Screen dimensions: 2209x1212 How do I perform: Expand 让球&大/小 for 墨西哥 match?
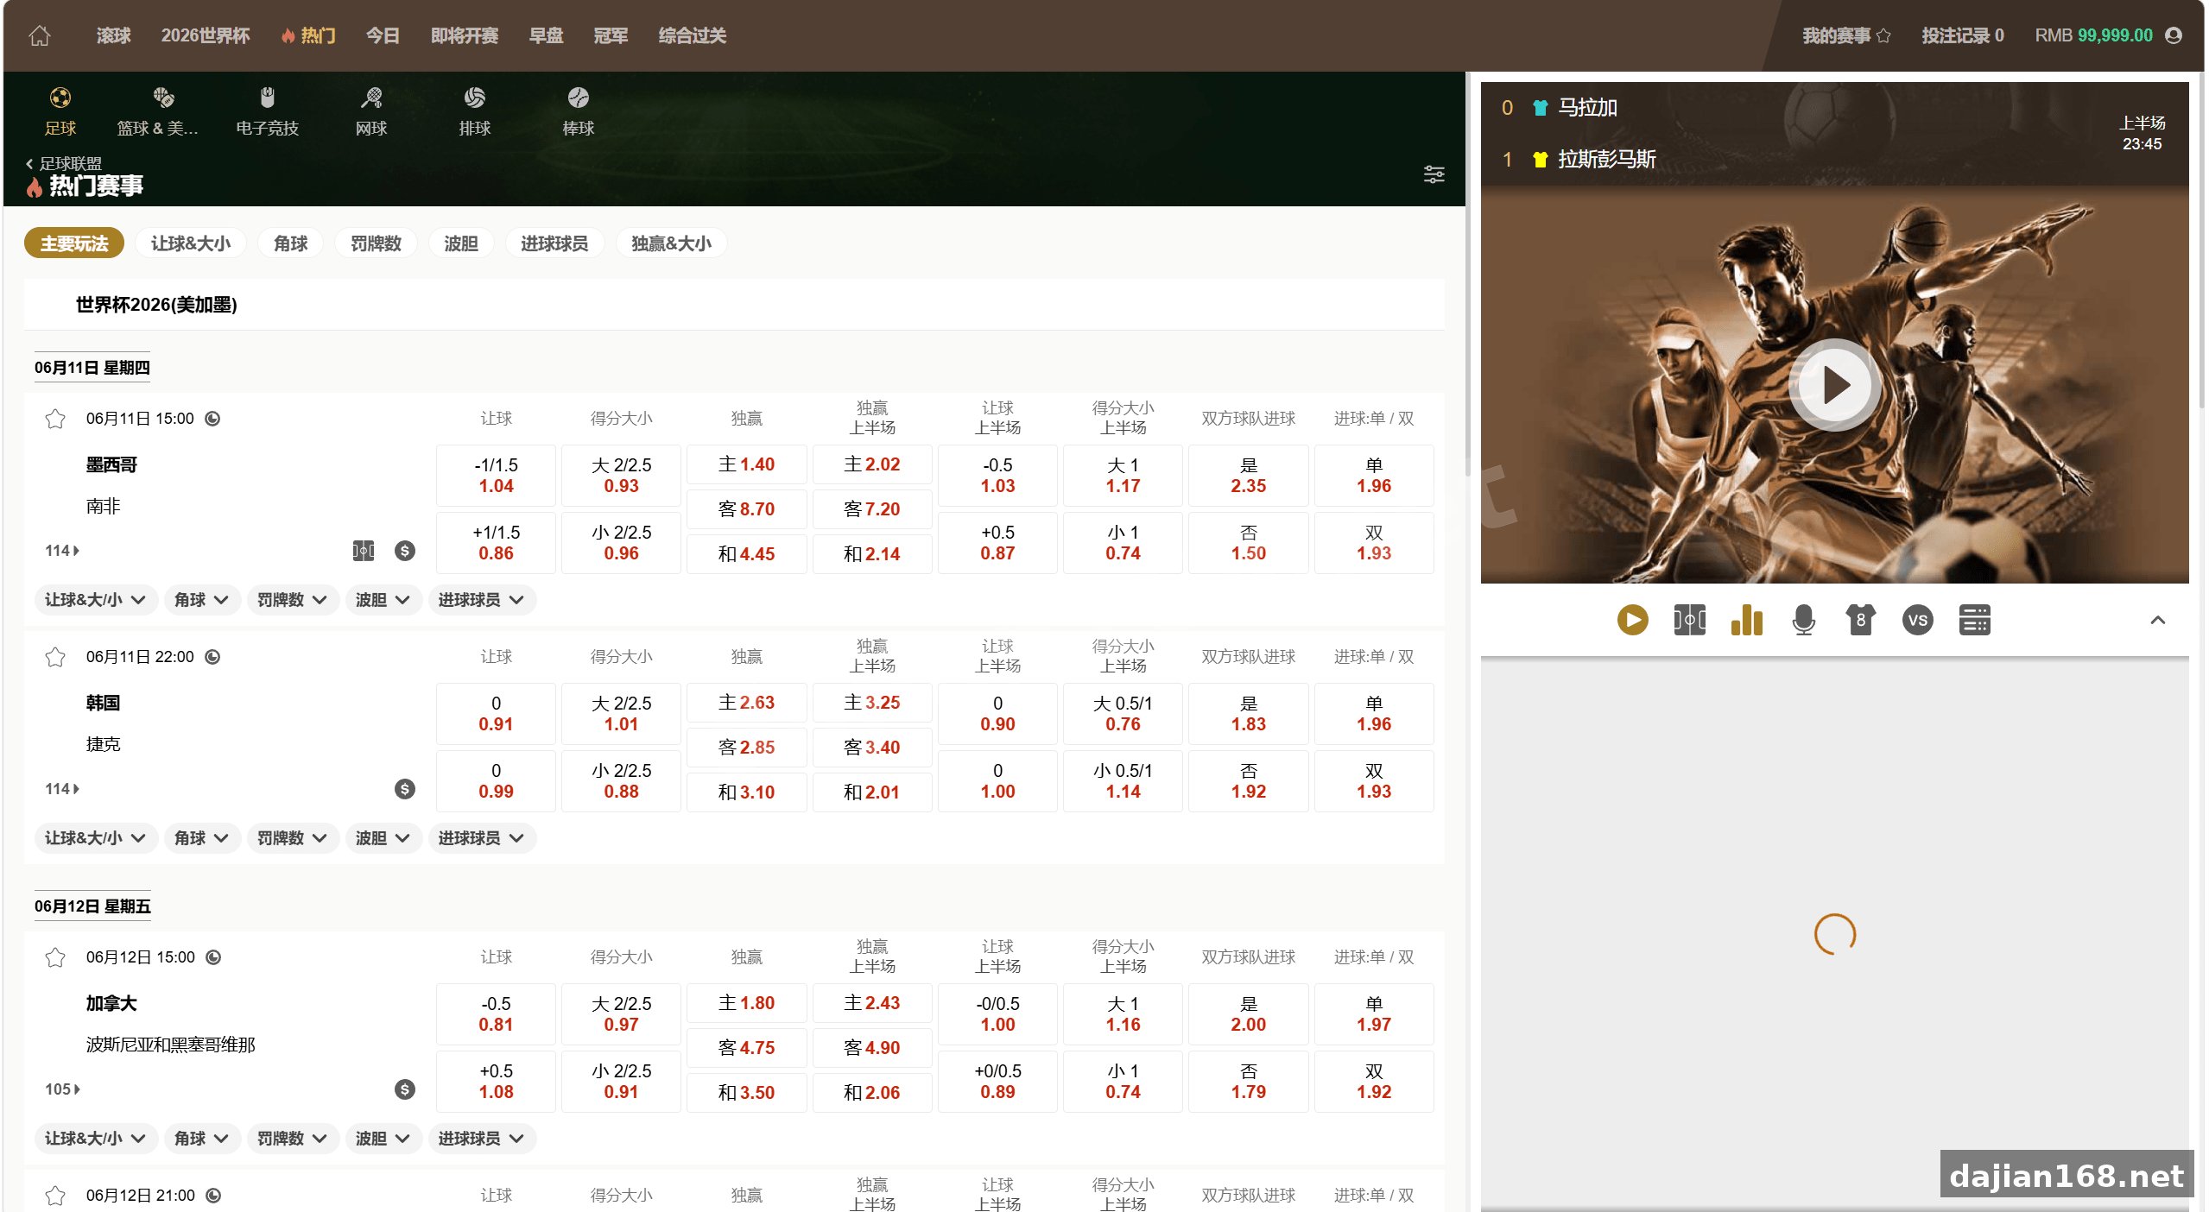(95, 600)
